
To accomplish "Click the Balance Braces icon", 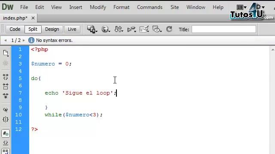I will [6, 119].
